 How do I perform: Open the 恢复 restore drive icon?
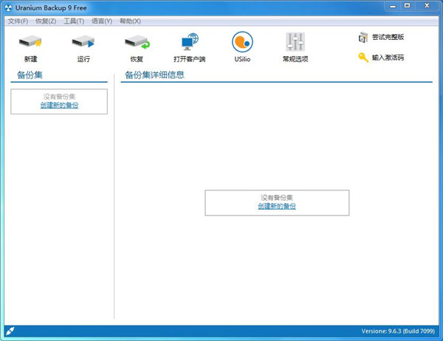click(x=137, y=42)
